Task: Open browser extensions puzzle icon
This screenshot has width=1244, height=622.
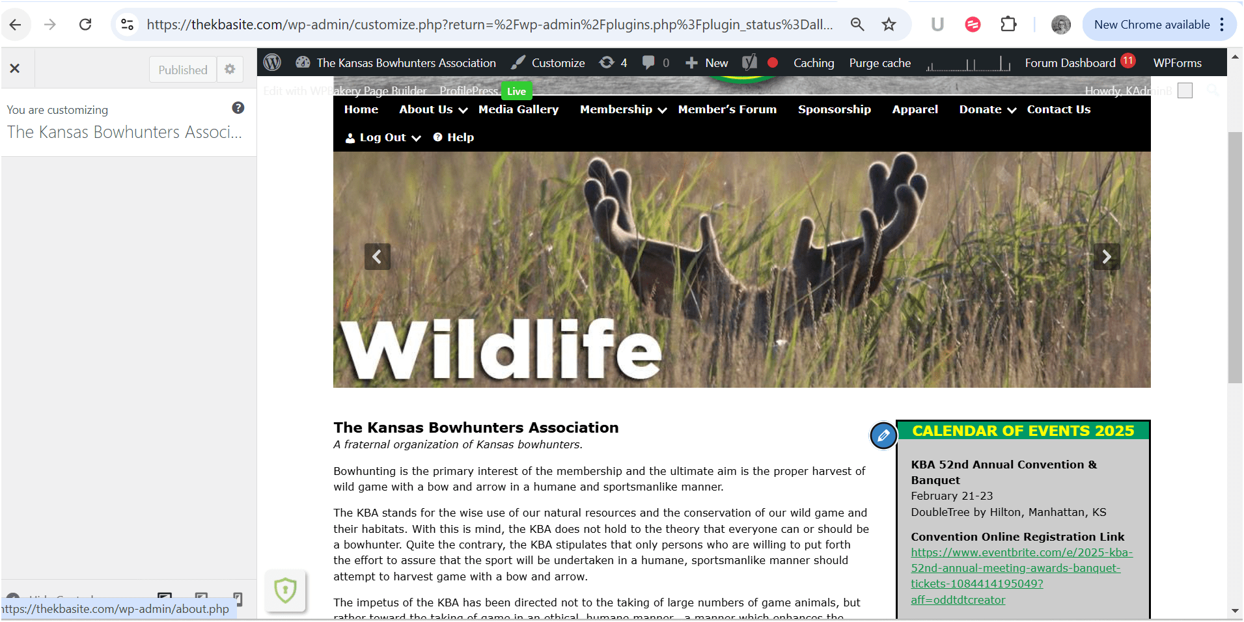Action: (1008, 25)
